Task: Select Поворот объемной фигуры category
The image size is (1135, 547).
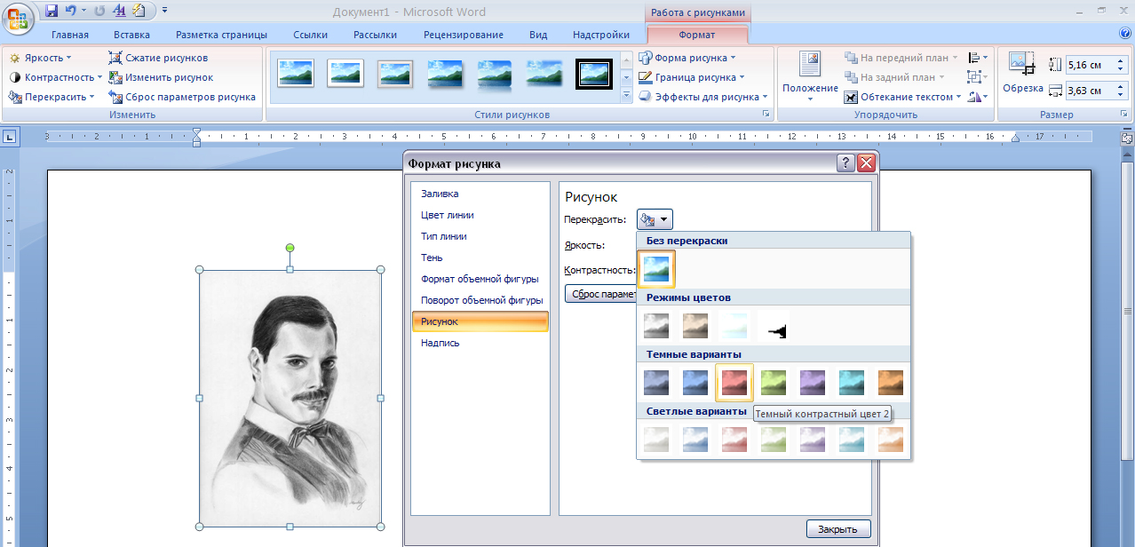Action: coord(480,300)
